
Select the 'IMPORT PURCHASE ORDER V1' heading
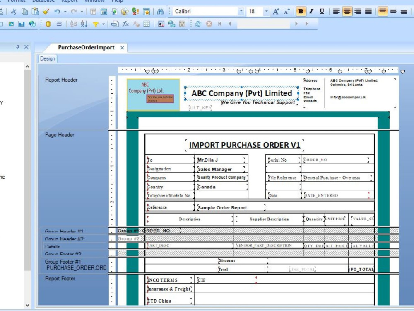point(245,145)
